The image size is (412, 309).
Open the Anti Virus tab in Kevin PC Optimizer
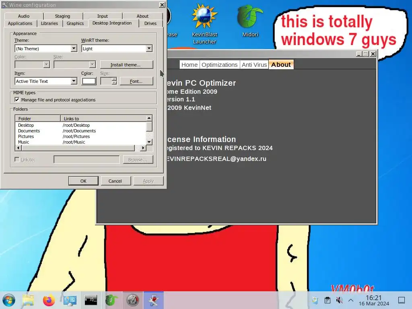pos(254,65)
